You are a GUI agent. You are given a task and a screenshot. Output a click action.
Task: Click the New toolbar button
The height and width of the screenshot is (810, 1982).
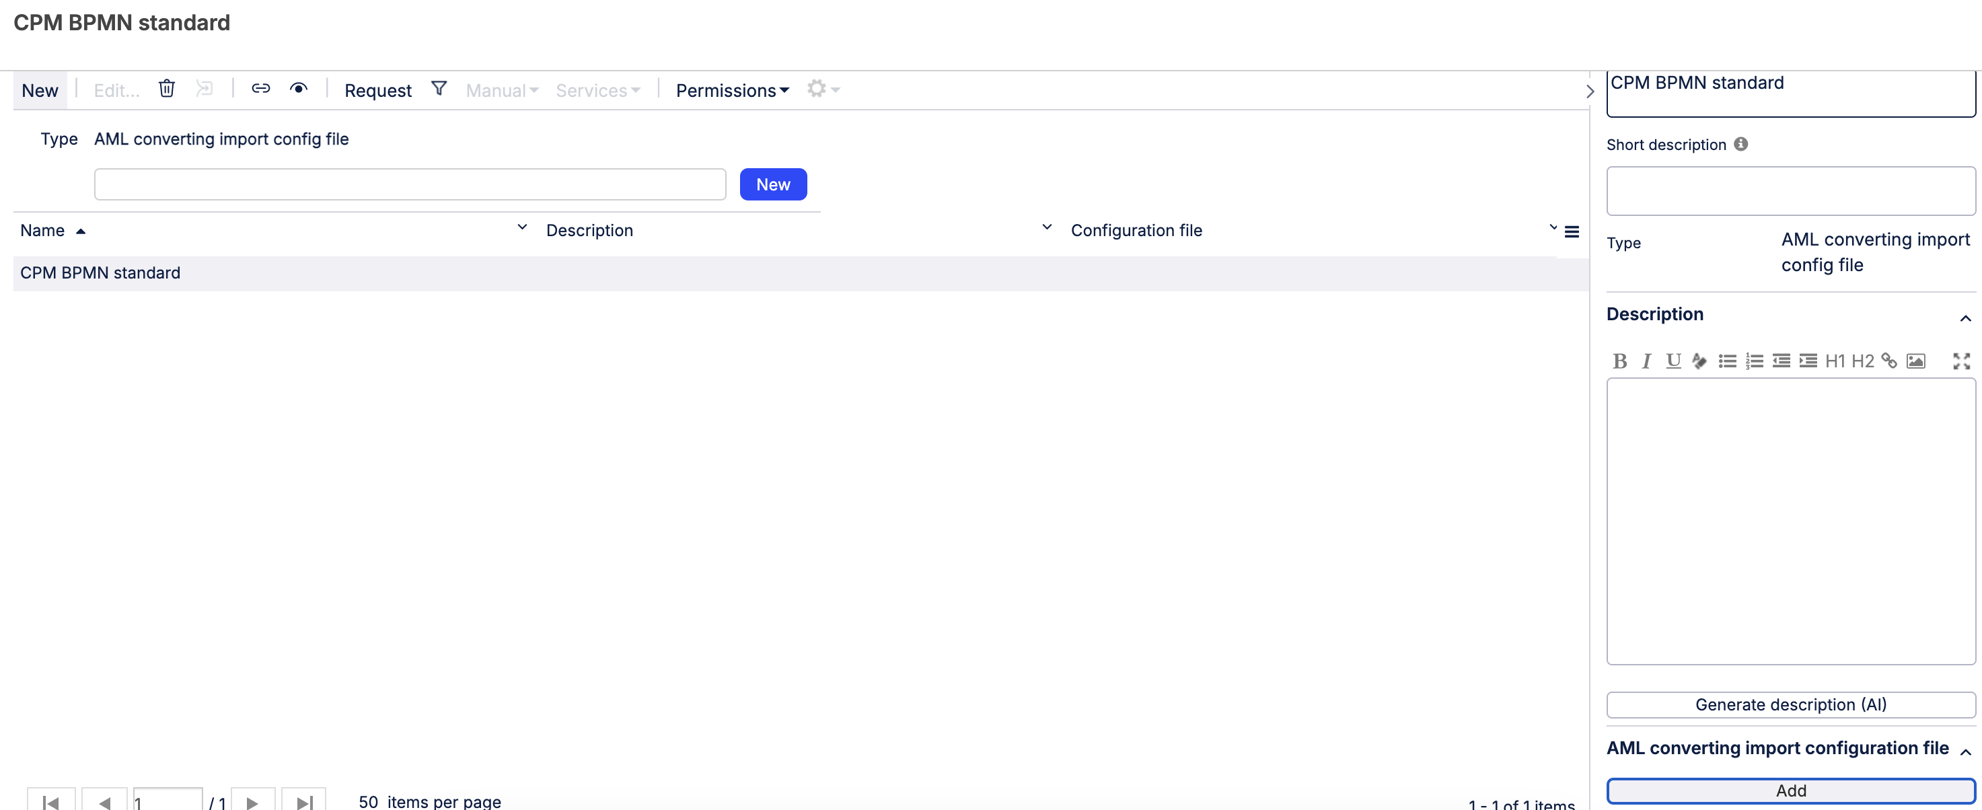point(40,90)
